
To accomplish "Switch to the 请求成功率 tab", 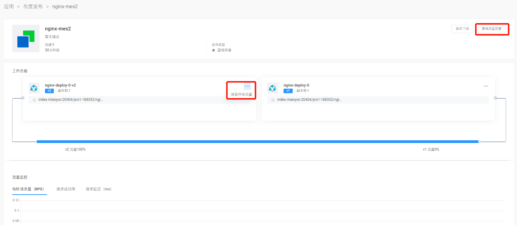I will click(x=66, y=189).
